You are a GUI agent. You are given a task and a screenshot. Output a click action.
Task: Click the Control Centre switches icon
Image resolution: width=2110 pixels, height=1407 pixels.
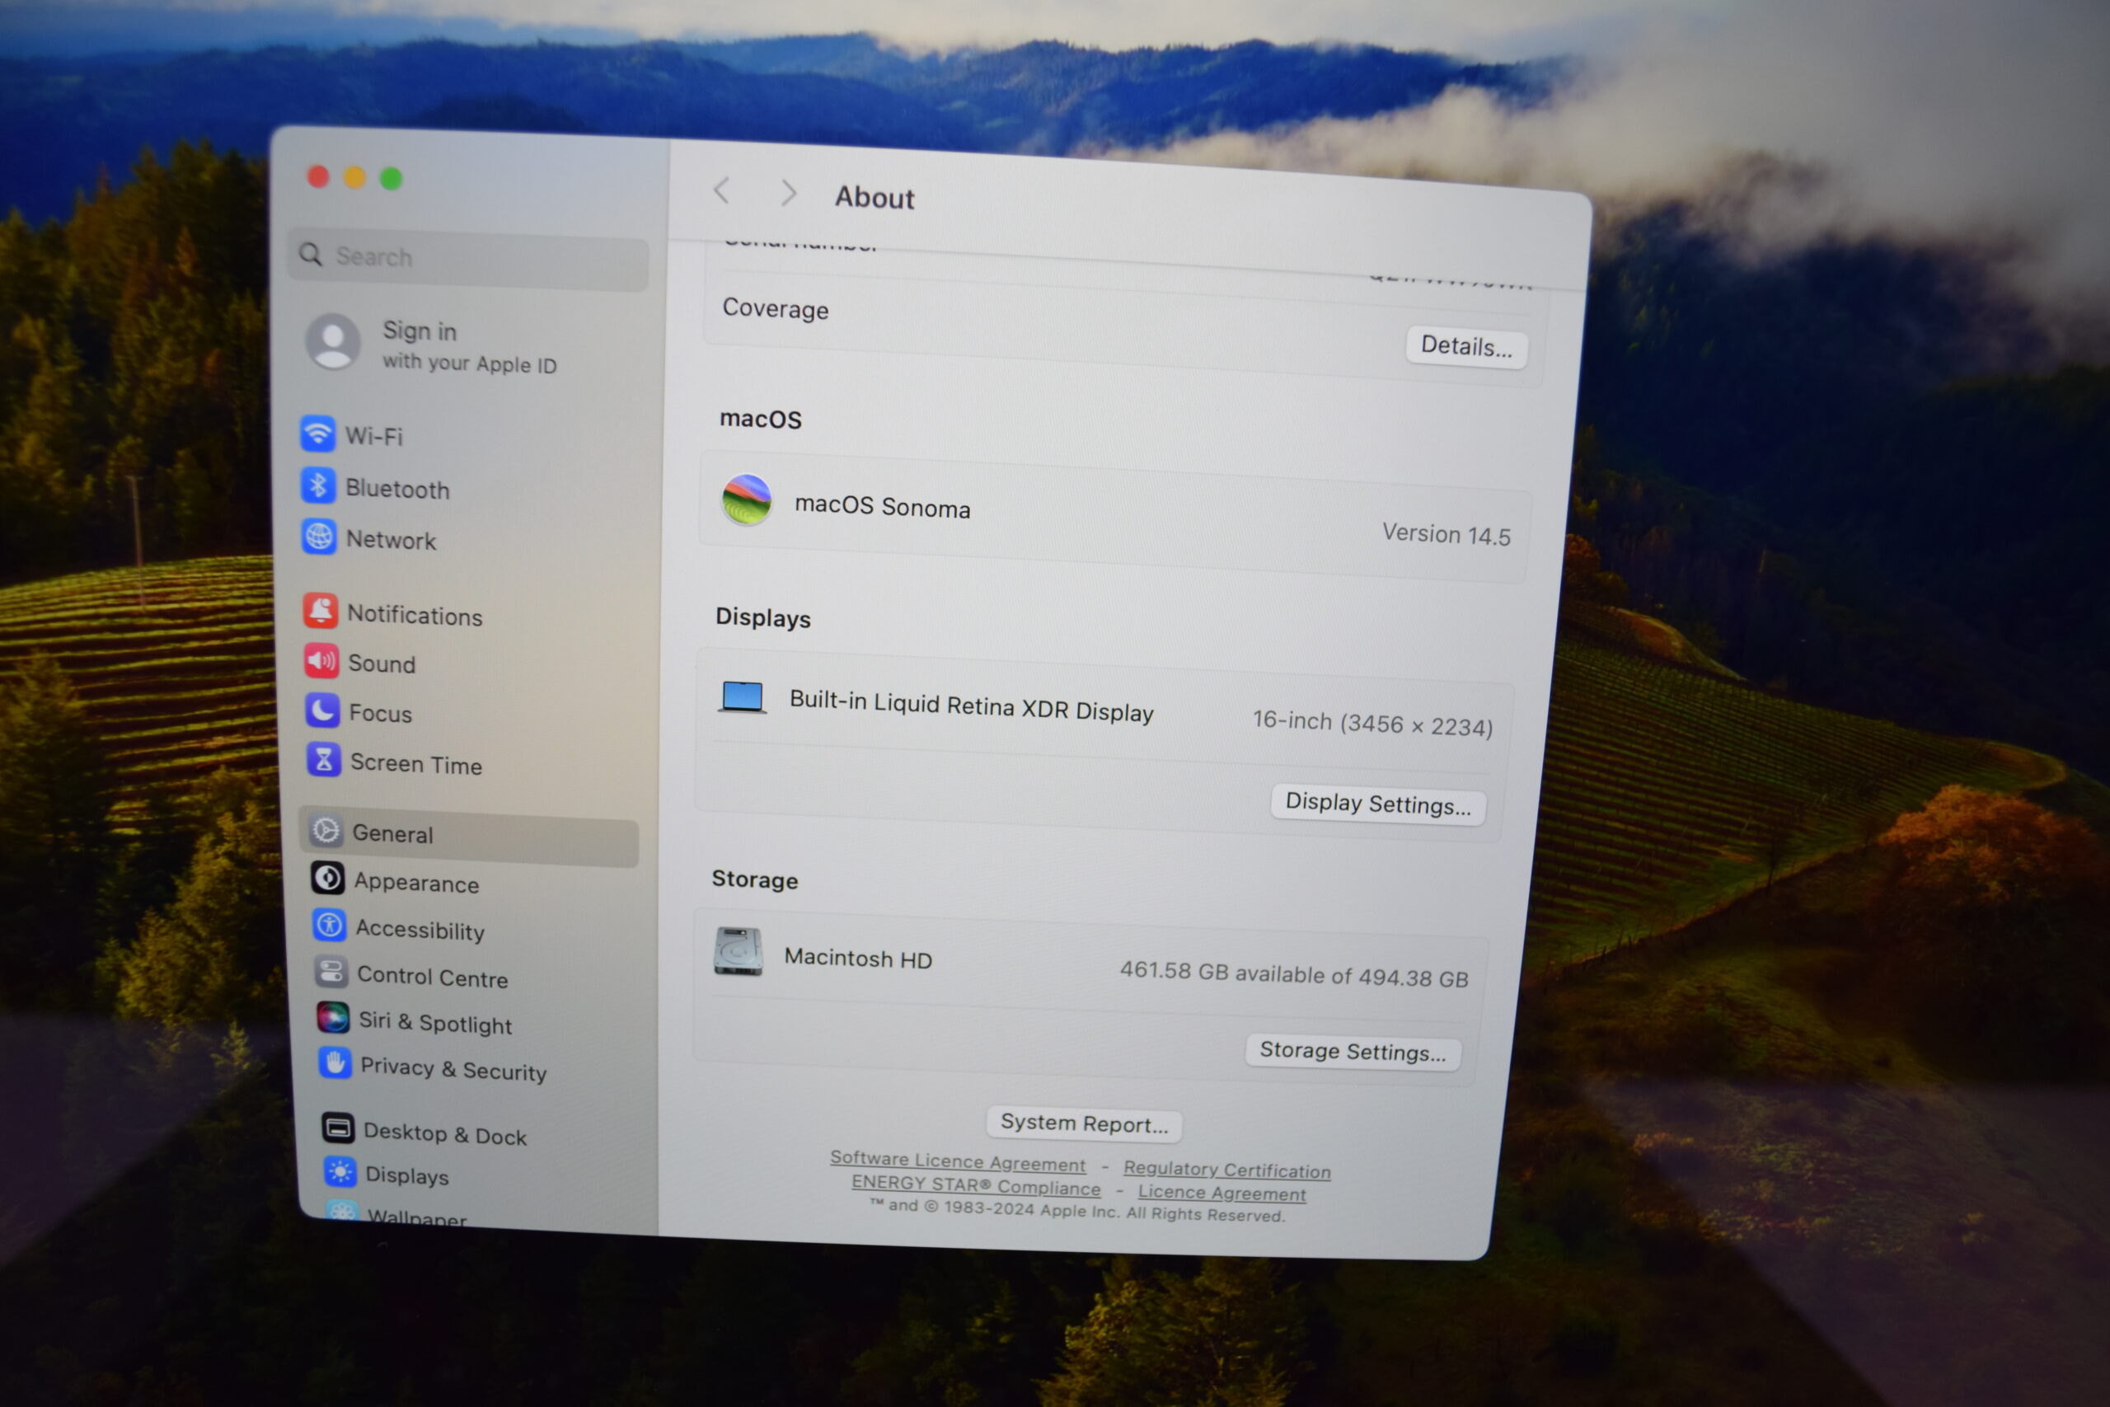point(331,972)
